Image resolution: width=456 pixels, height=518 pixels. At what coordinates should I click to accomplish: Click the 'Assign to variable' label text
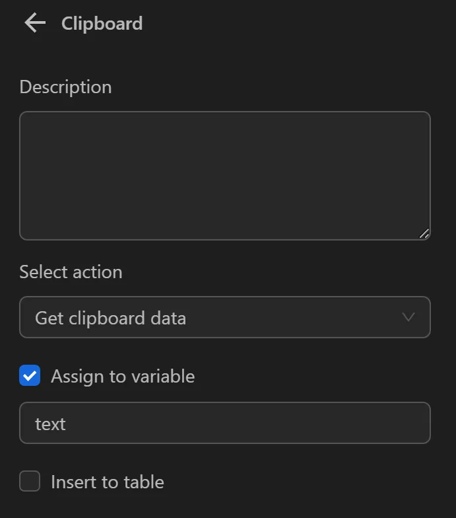point(123,377)
